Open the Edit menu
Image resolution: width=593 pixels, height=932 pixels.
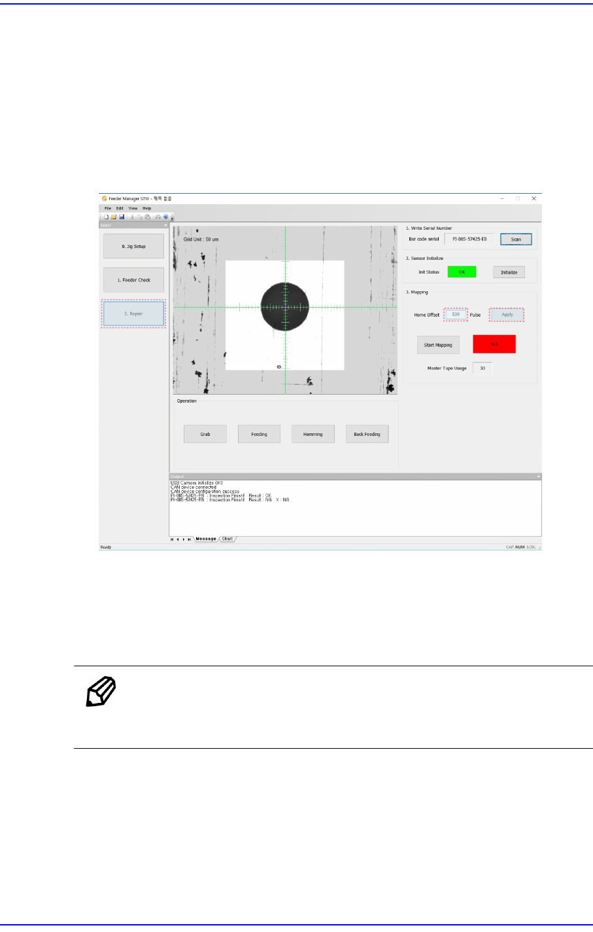120,208
